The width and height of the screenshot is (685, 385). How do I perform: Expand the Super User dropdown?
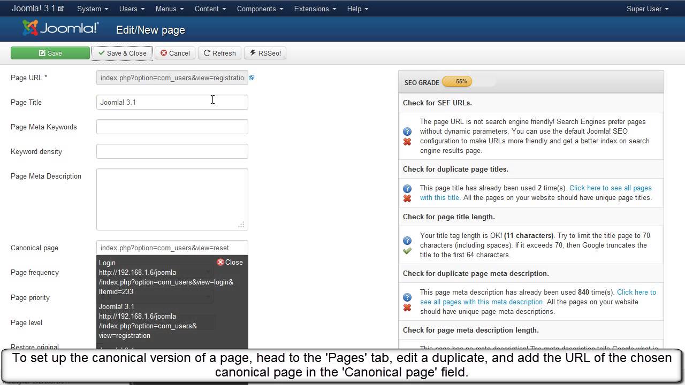click(x=648, y=9)
